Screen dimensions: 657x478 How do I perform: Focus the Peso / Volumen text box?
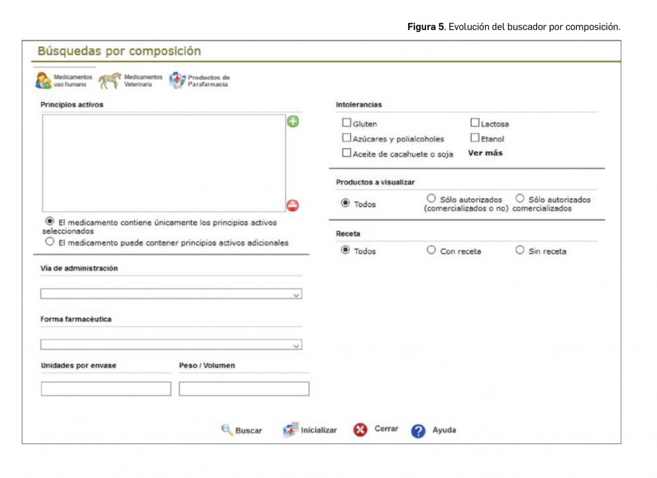click(244, 389)
